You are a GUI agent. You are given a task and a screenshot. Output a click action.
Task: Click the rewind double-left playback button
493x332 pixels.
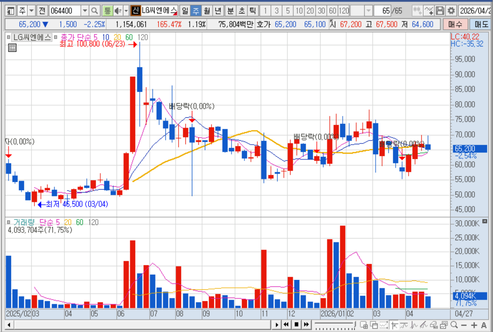point(286,325)
